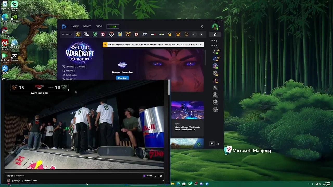The image size is (333, 187).
Task: Close the chat replay panel
Action: 161,176
